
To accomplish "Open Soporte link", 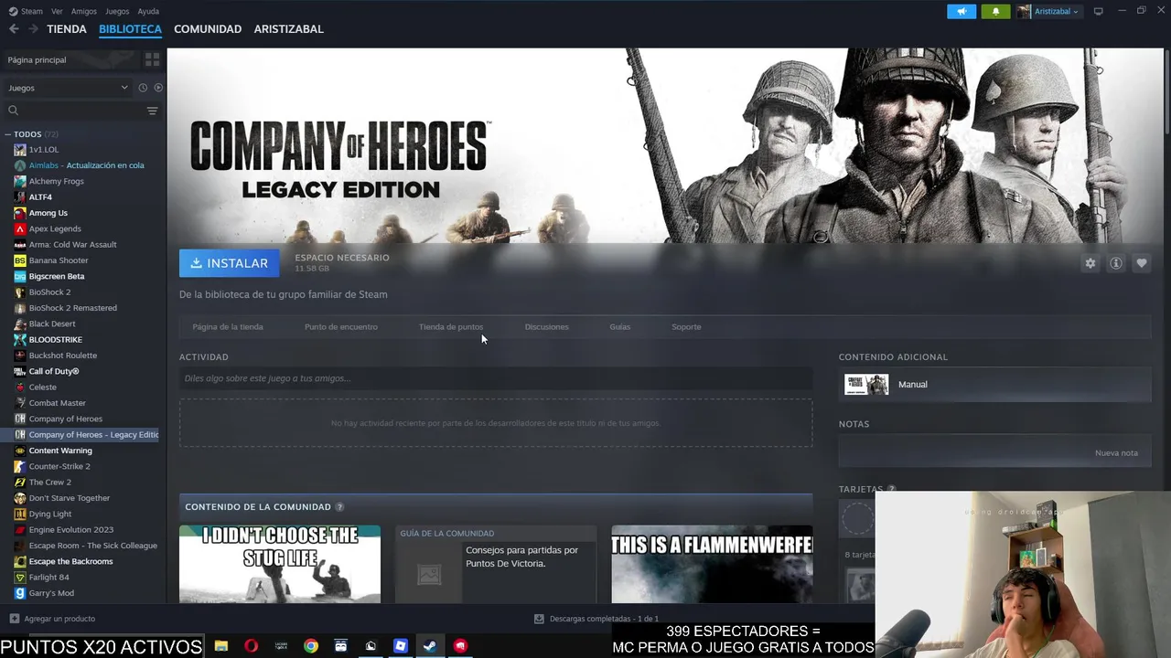I will (x=686, y=327).
